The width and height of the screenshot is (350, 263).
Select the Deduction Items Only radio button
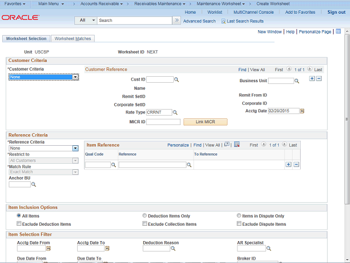145,216
